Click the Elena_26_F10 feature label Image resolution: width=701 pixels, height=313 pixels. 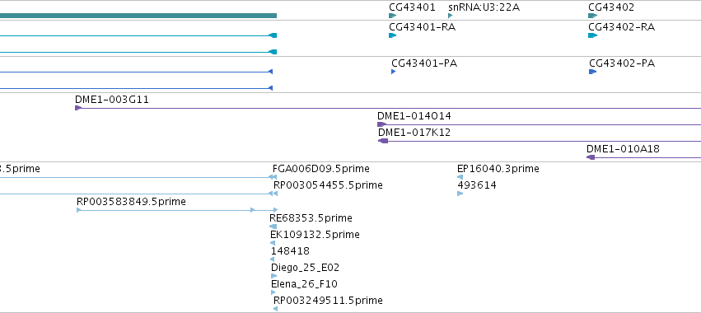tap(304, 284)
